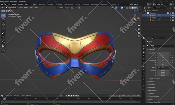
Task: Switch to Material Preview shading
Action: (135, 8)
